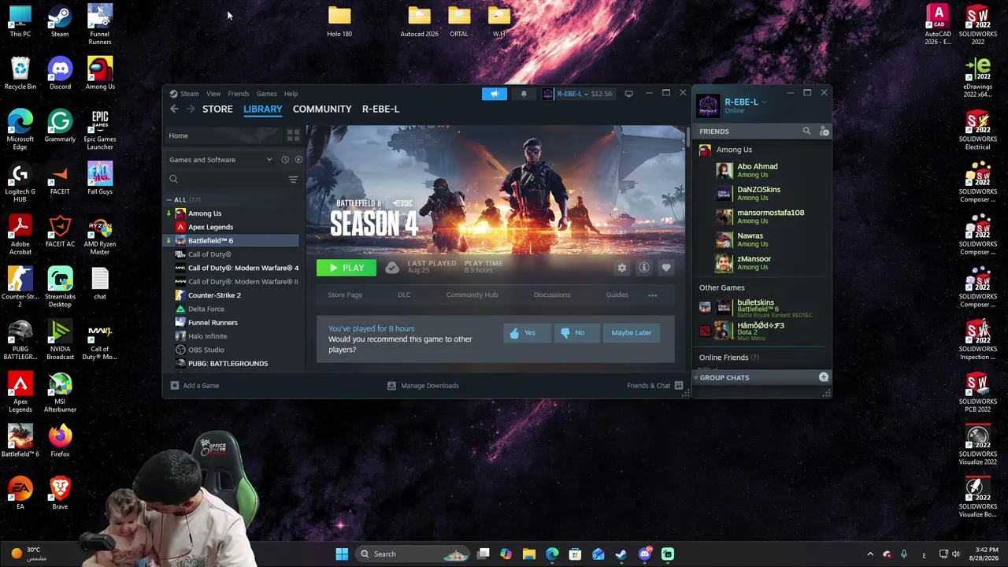Open the library advanced filter options
The image size is (1008, 567).
tap(293, 180)
